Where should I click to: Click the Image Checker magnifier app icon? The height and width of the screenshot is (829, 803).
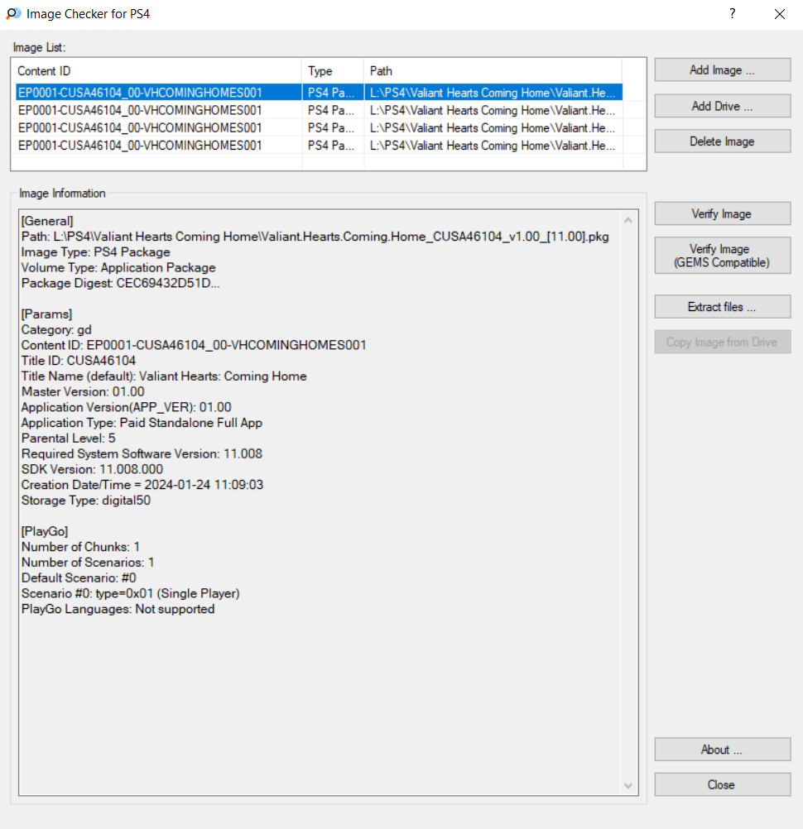[x=13, y=13]
